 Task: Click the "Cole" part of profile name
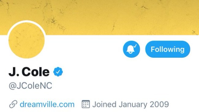click(x=36, y=72)
